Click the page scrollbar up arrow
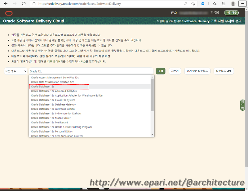Viewport: 248px width, 191px height. (246, 10)
